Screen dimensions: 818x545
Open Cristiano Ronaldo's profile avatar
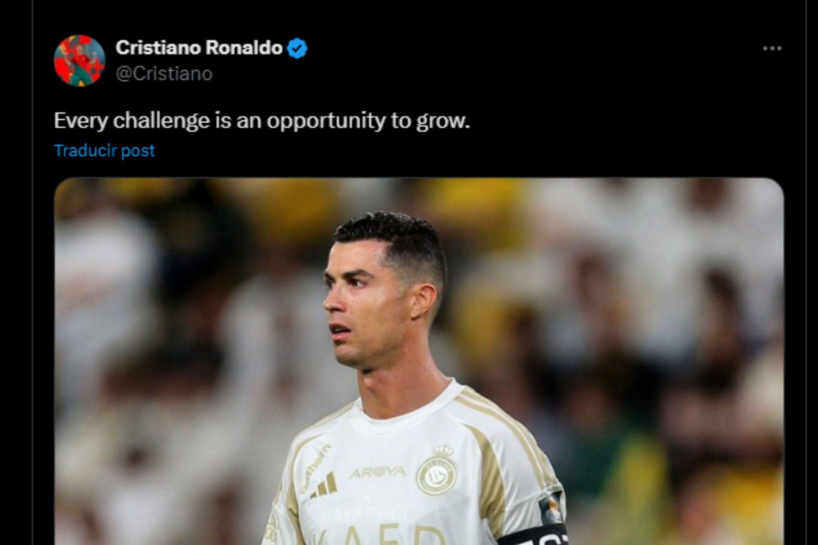pos(79,61)
